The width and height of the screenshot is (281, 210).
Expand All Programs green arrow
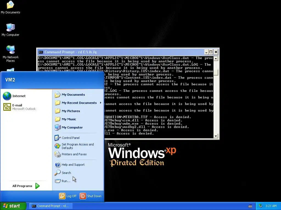point(37,186)
